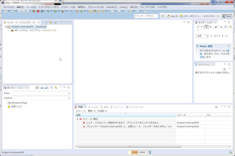
Task: Switch to the Javadoc tab
Action: click(x=94, y=107)
